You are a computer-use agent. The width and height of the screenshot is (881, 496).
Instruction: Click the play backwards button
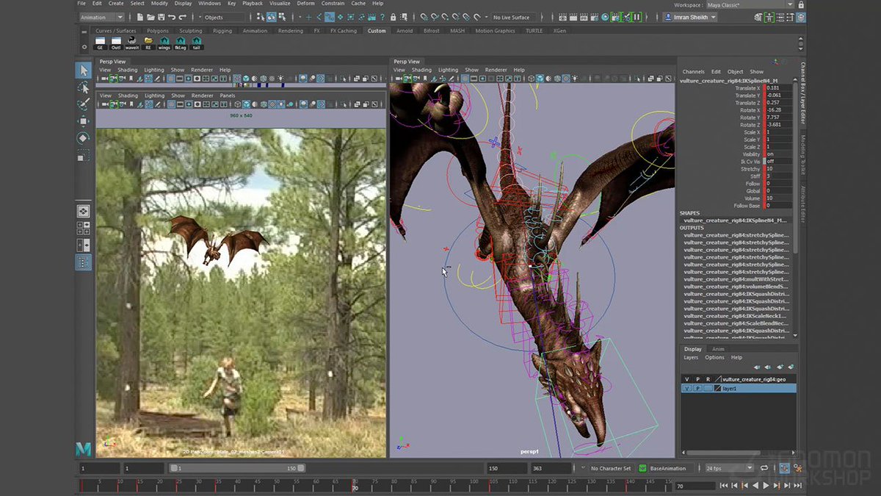755,485
